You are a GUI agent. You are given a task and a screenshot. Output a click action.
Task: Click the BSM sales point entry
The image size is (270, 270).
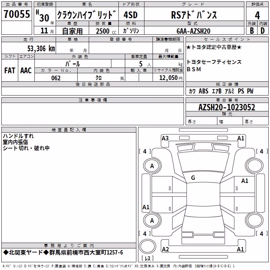click(x=194, y=69)
